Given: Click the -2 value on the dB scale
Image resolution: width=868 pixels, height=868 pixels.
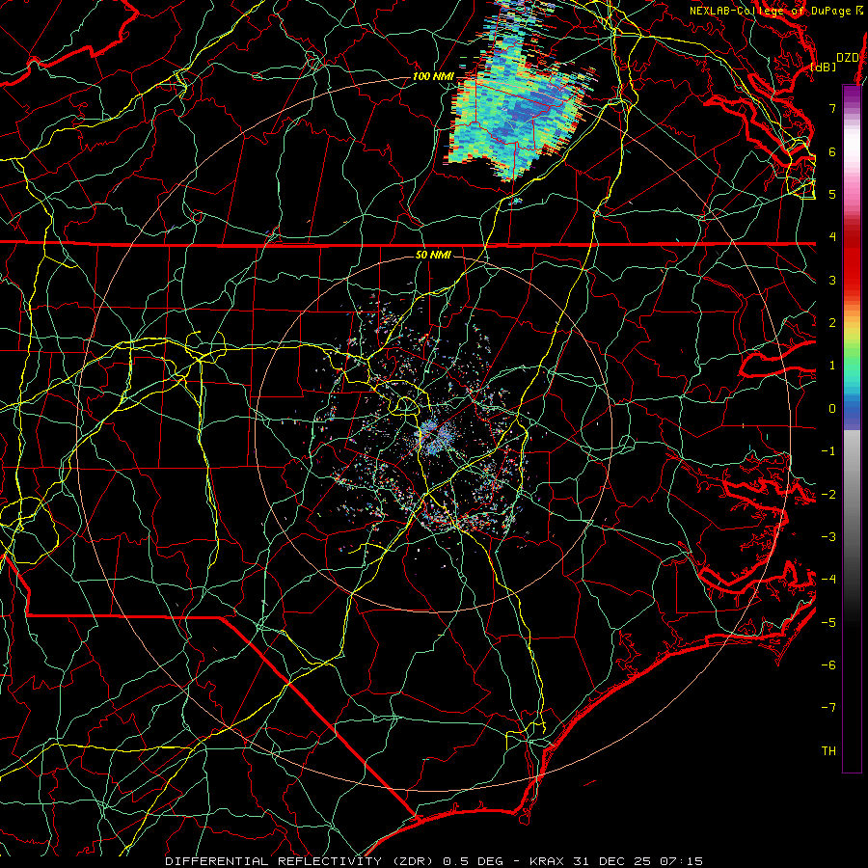Looking at the screenshot, I should pos(828,495).
